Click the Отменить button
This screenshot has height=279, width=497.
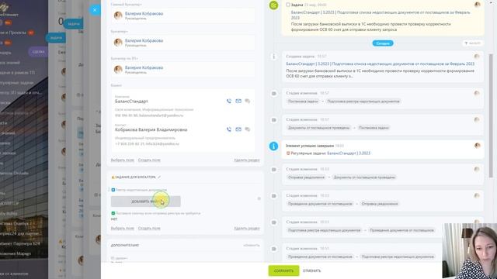pyautogui.click(x=311, y=270)
